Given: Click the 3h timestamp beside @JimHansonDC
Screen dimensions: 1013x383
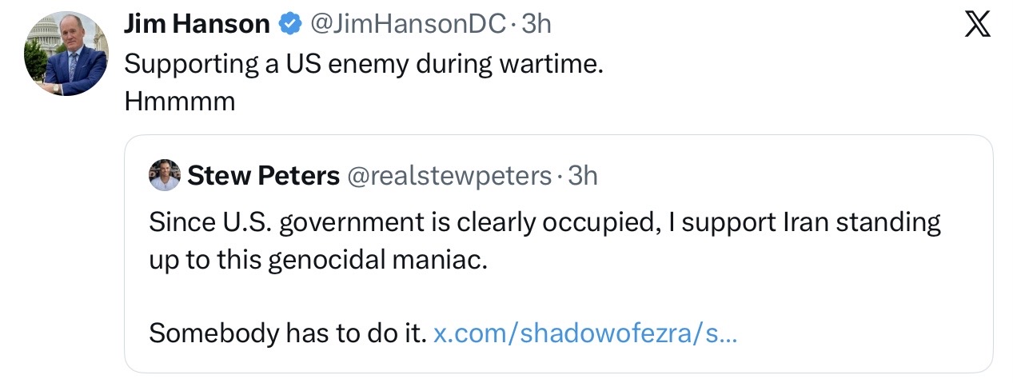Looking at the screenshot, I should coord(536,25).
